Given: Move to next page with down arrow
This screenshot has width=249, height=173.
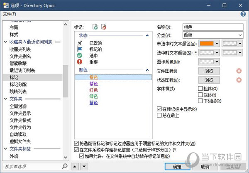Looking at the screenshot, I should point(84,167).
